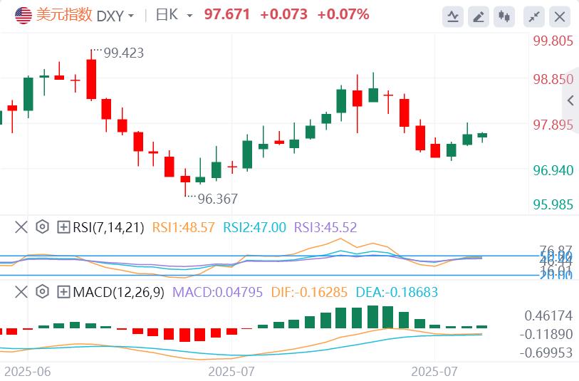Expand the RSI panel plus box
Viewport: 579px width, 381px height.
[63, 228]
